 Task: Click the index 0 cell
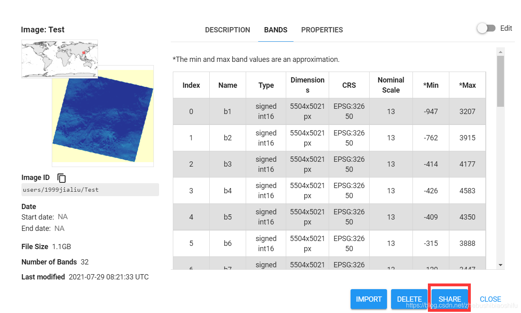tap(191, 111)
